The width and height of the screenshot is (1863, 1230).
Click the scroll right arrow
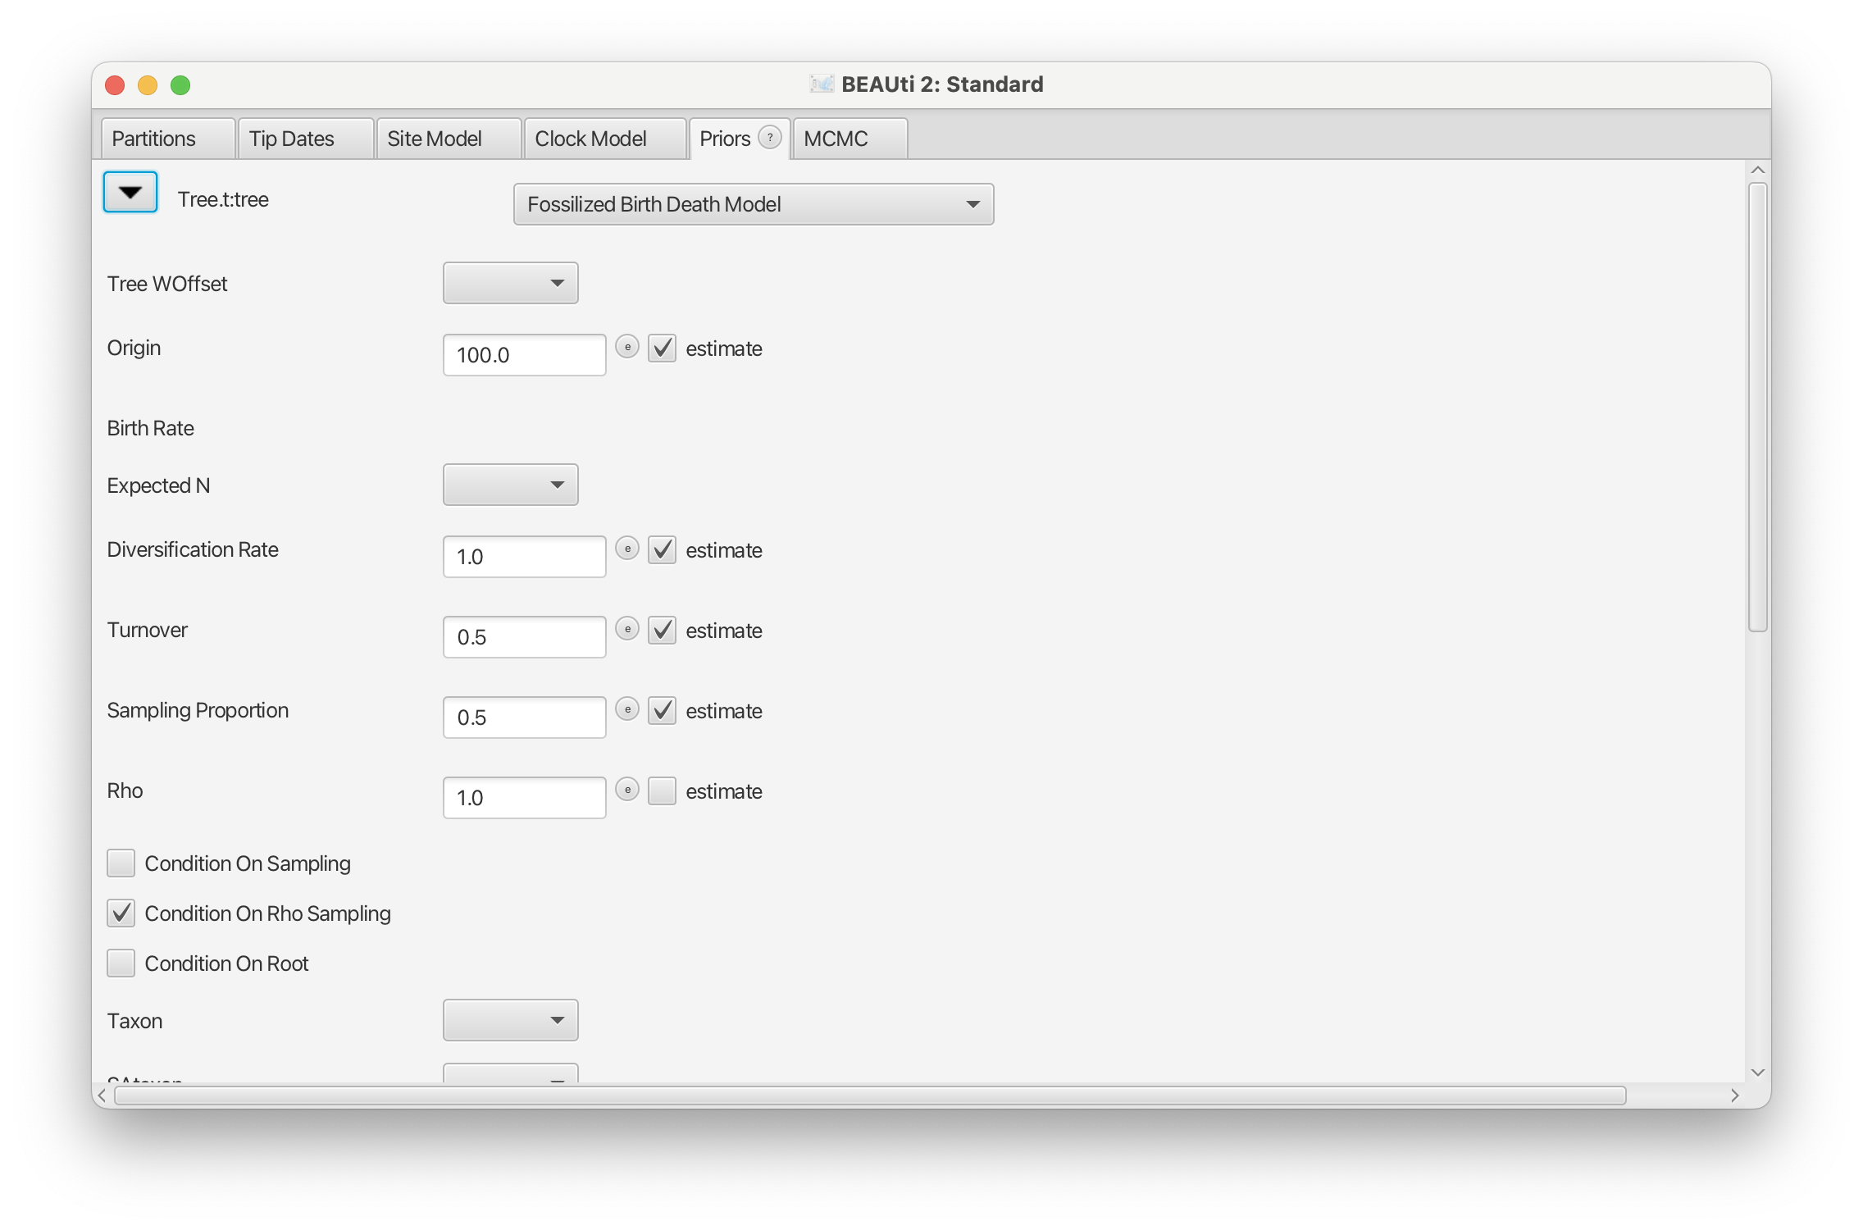pos(1734,1096)
